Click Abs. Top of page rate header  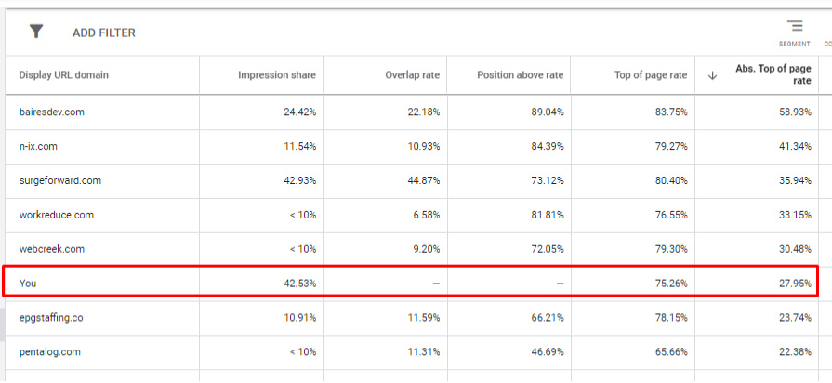pyautogui.click(x=773, y=74)
